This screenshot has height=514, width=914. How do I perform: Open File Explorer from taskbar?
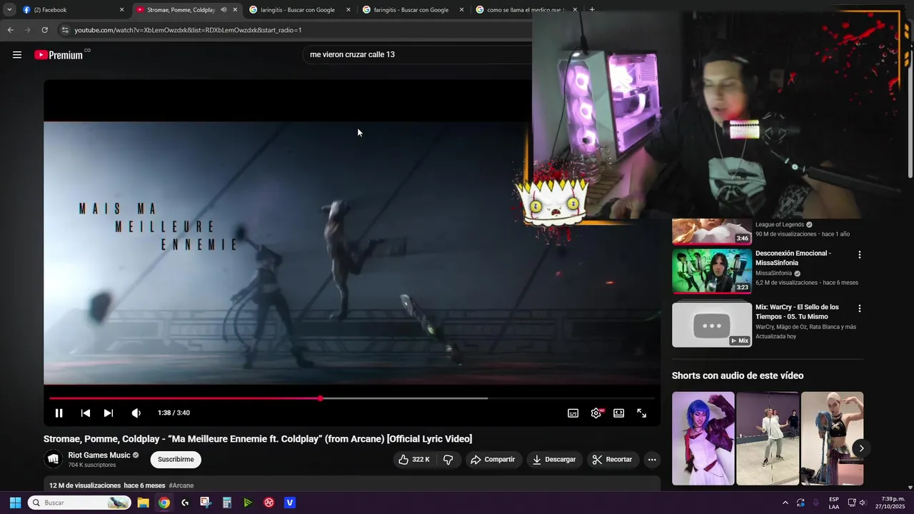pos(143,503)
